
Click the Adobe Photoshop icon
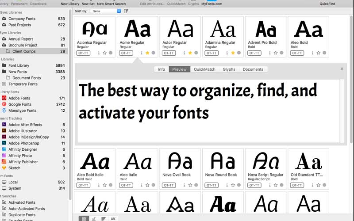pos(4,143)
